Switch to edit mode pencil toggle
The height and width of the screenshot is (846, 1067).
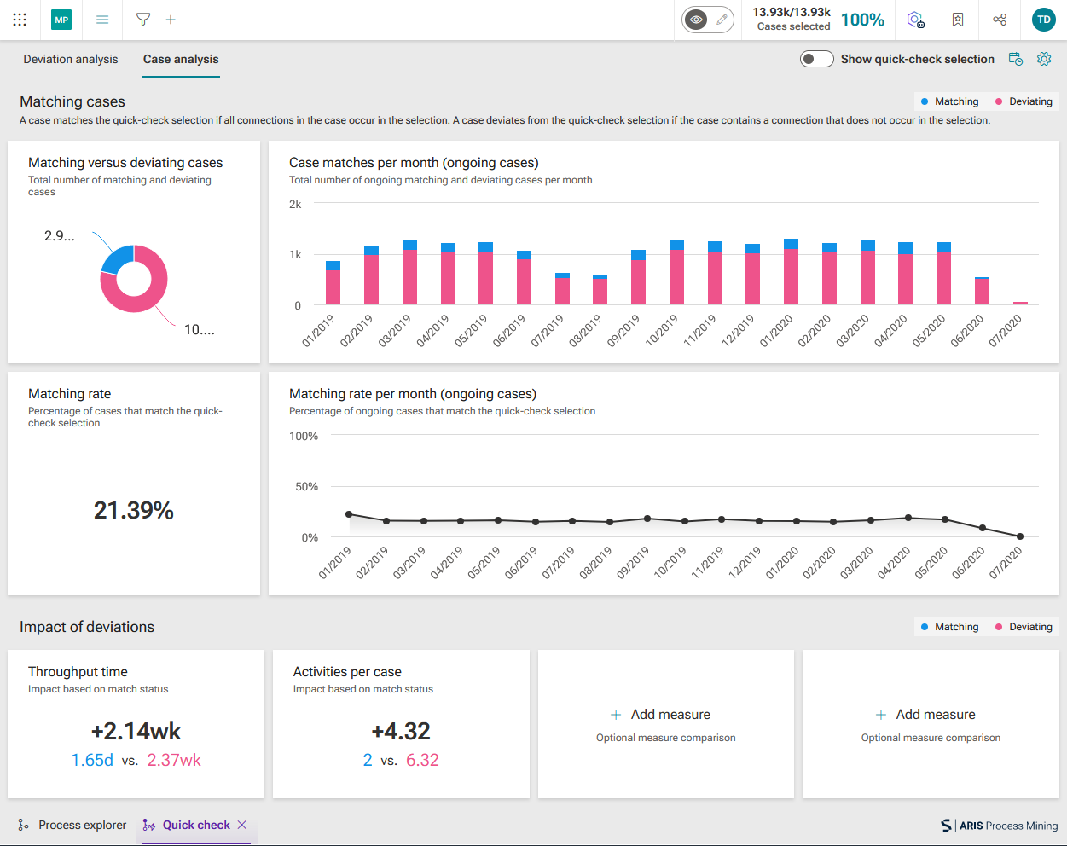[722, 20]
